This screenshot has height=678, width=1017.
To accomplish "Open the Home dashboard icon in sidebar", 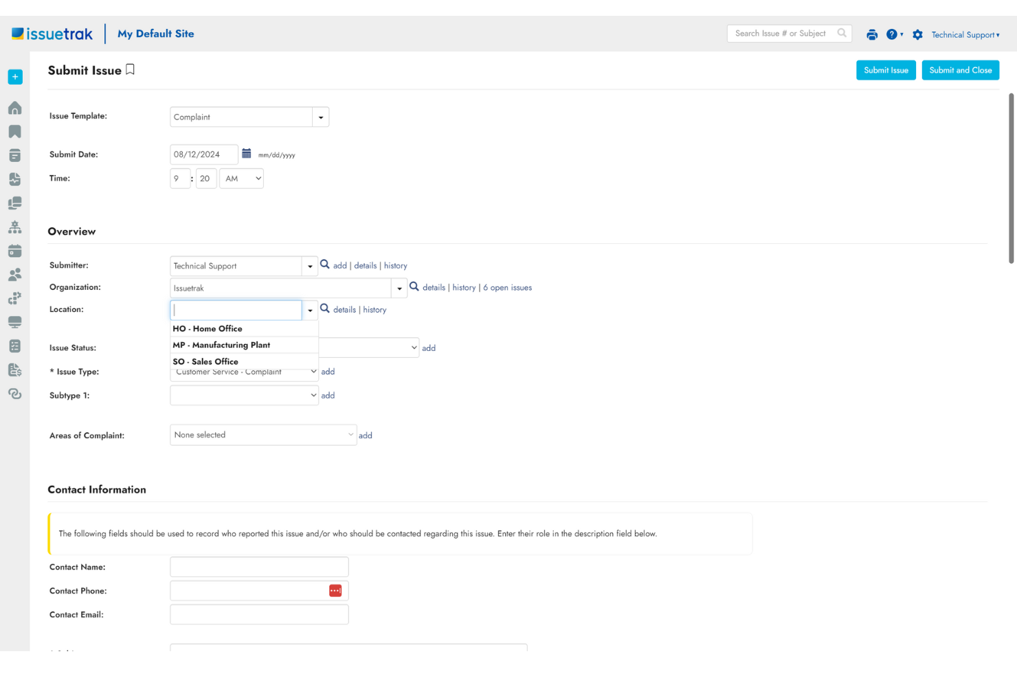I will (x=14, y=108).
